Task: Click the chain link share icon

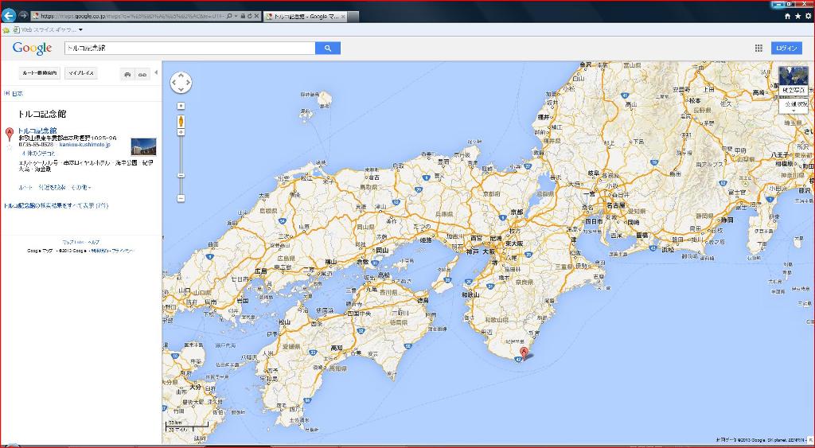Action: pos(142,75)
